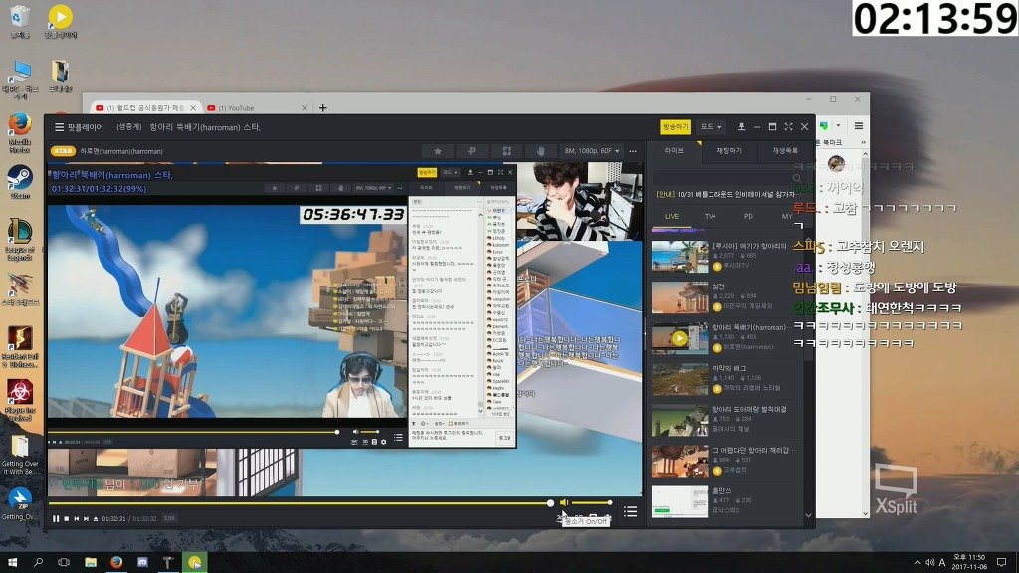Open Getting Over It desktop shortcut
The image size is (1019, 573).
[x=20, y=455]
